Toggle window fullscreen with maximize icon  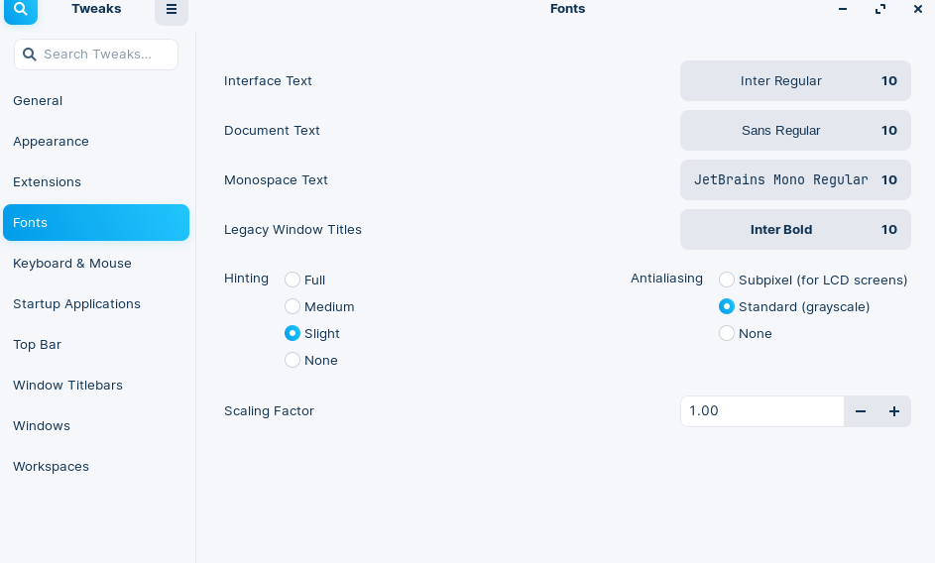point(880,9)
